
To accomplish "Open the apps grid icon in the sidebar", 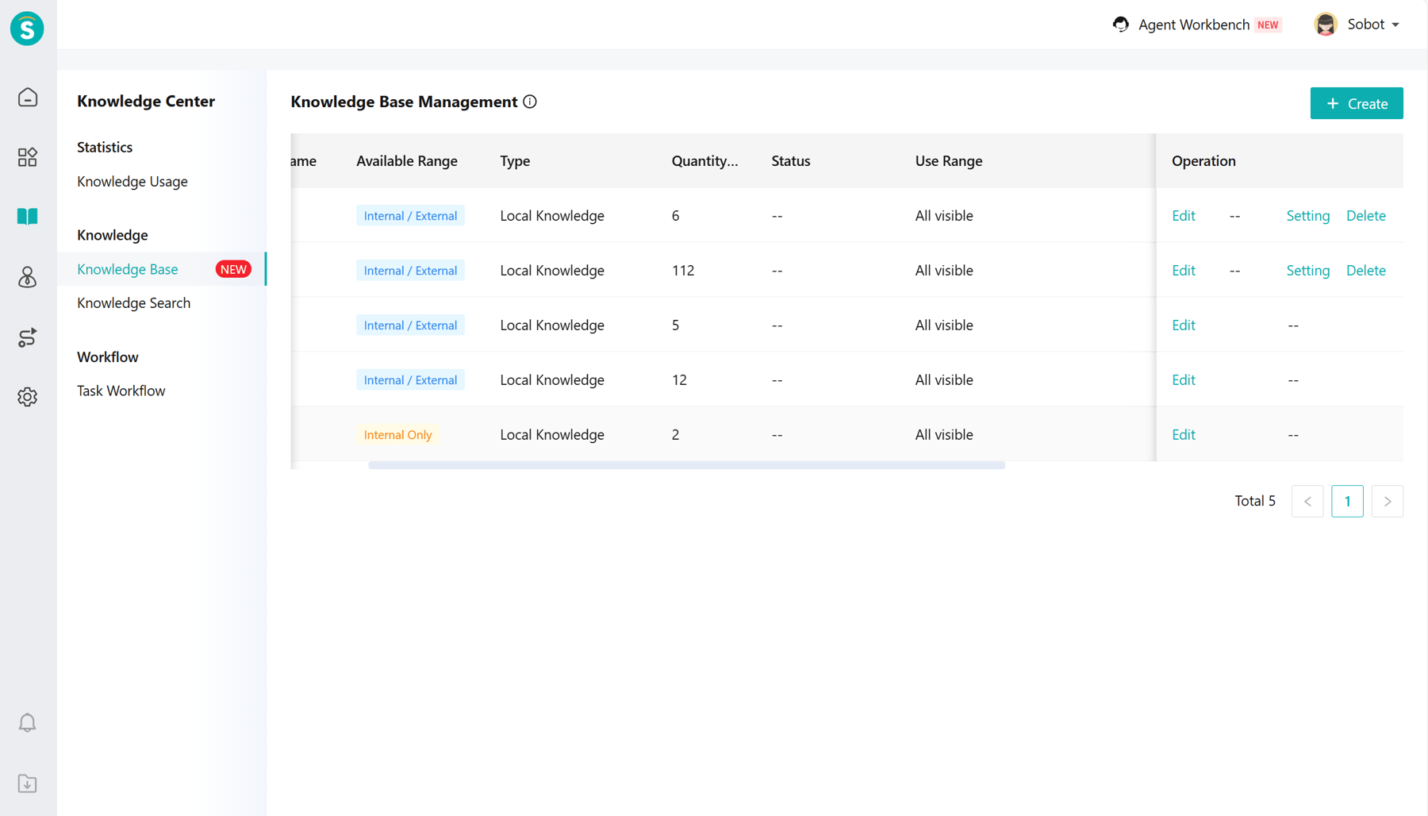I will coord(28,157).
